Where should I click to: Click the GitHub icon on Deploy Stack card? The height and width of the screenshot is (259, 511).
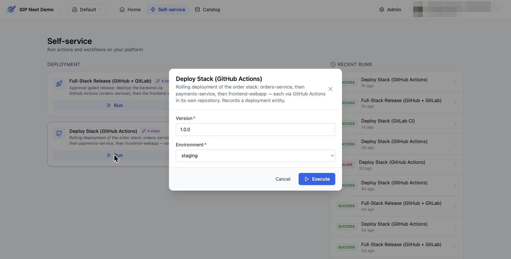[x=59, y=134]
